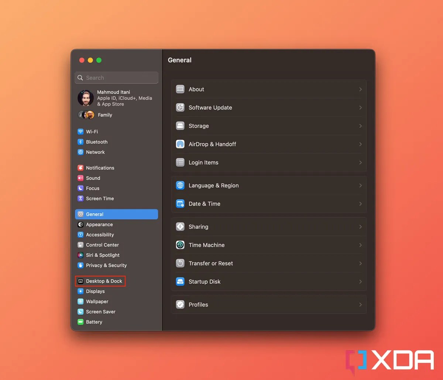Click the Screen Time hourglass icon
This screenshot has width=443, height=380.
pos(80,198)
